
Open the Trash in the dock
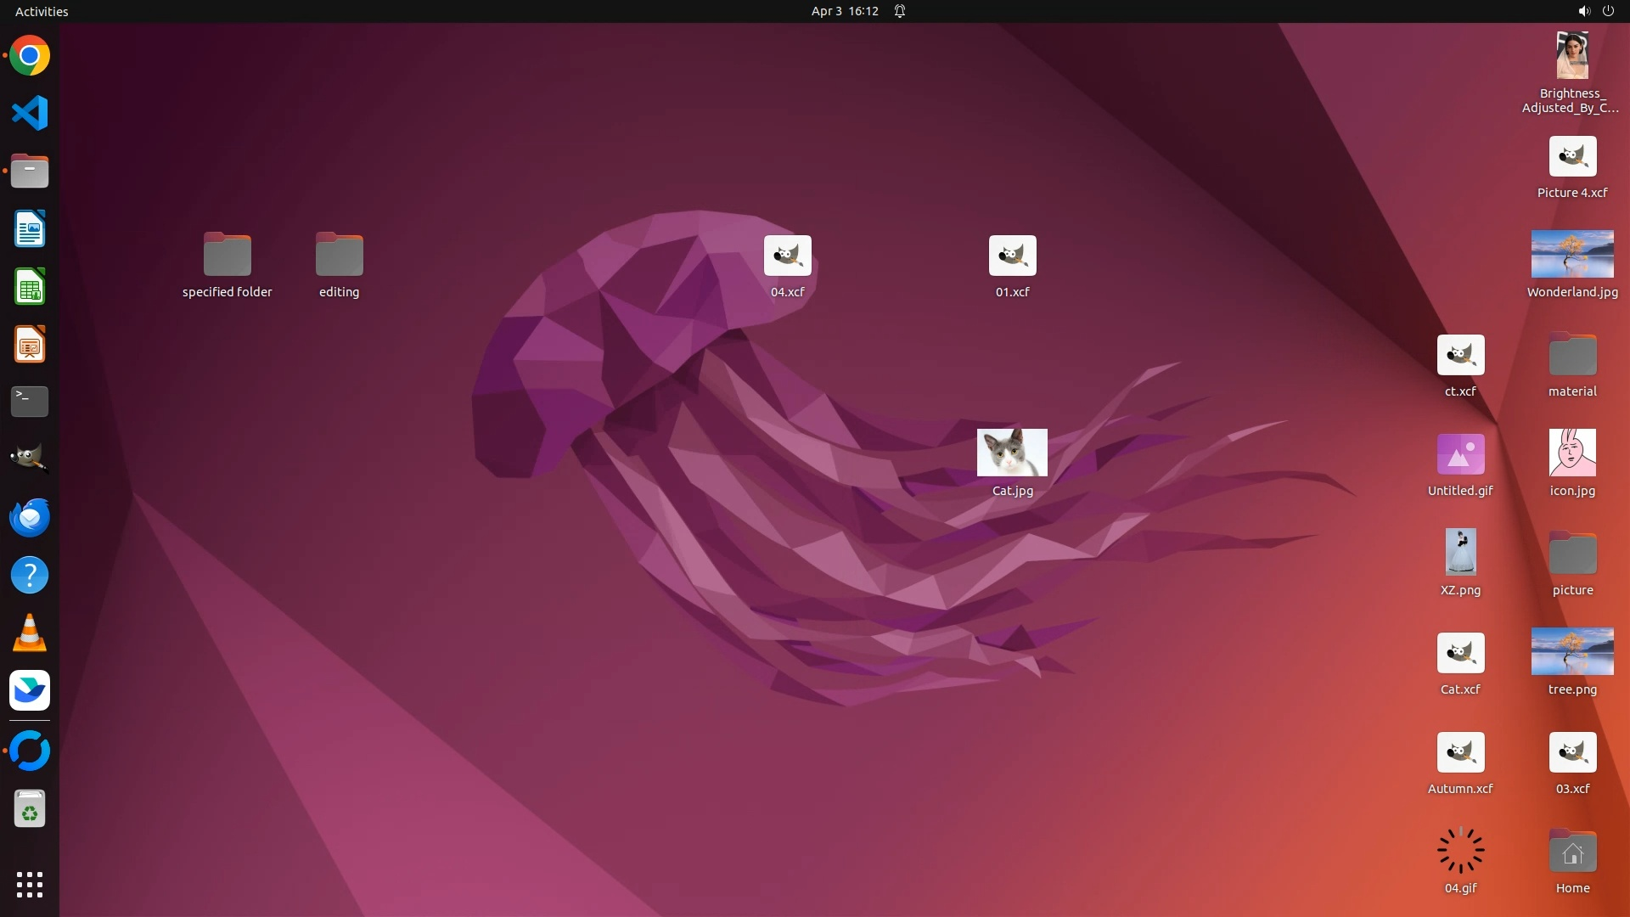coord(30,809)
